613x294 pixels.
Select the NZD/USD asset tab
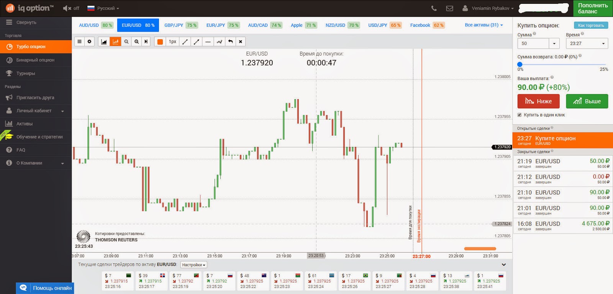(x=343, y=25)
